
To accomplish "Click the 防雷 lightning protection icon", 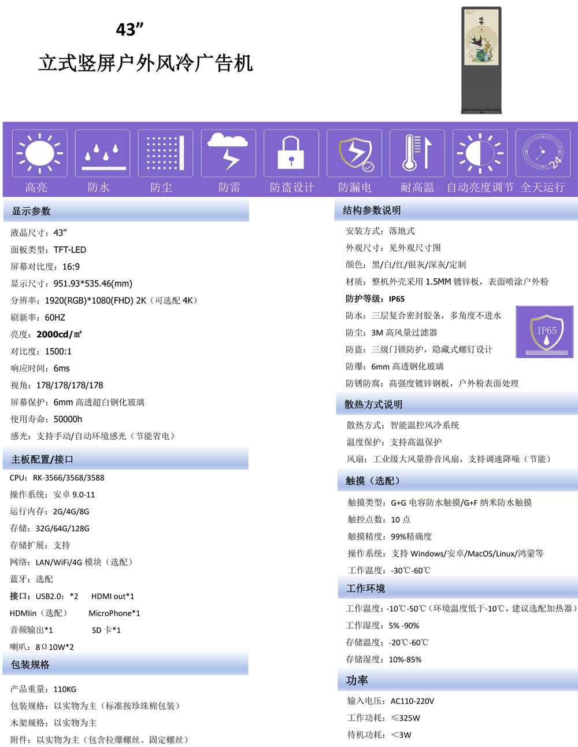I will coord(228,153).
